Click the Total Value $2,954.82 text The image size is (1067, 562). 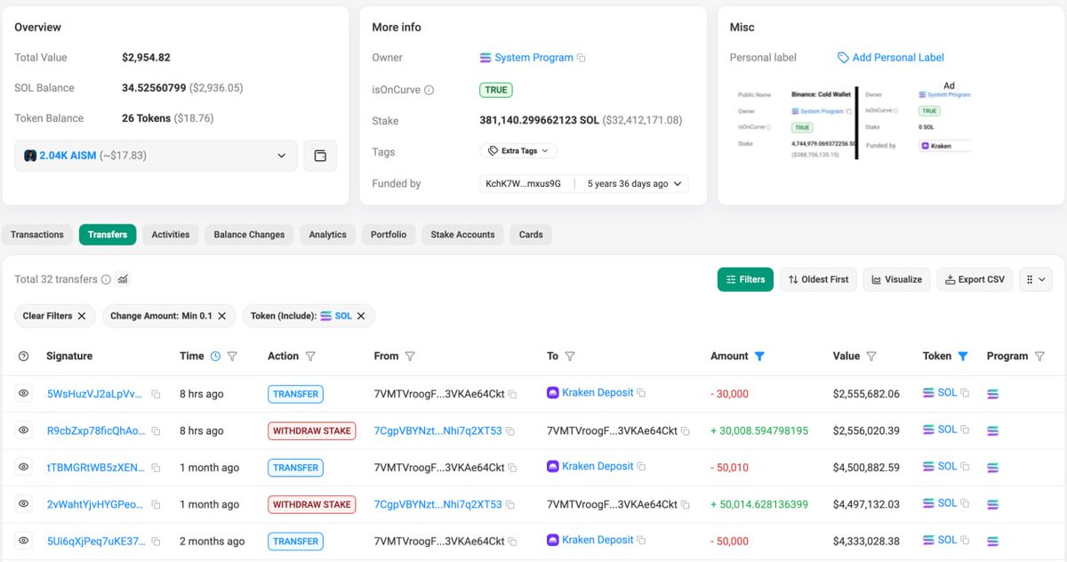click(146, 58)
